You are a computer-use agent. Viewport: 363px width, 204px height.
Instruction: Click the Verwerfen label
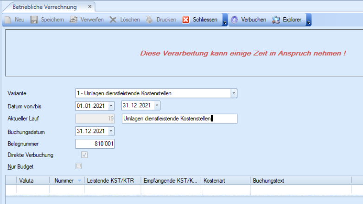pyautogui.click(x=92, y=20)
